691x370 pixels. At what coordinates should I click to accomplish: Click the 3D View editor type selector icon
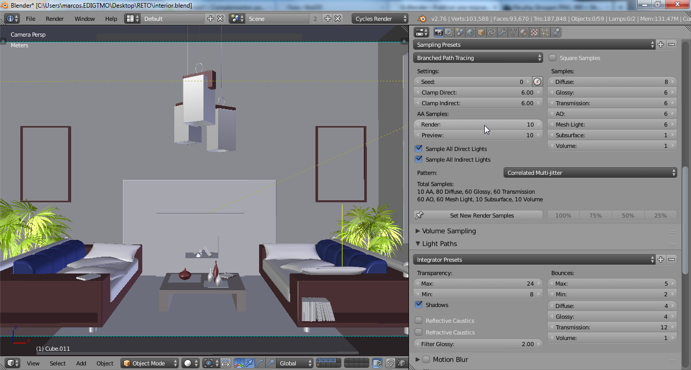[x=12, y=363]
